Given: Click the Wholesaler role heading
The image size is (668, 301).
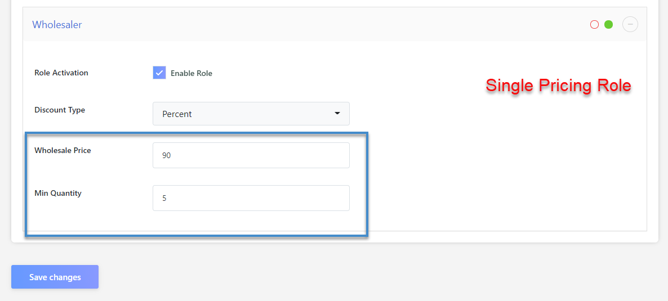Looking at the screenshot, I should tap(57, 25).
